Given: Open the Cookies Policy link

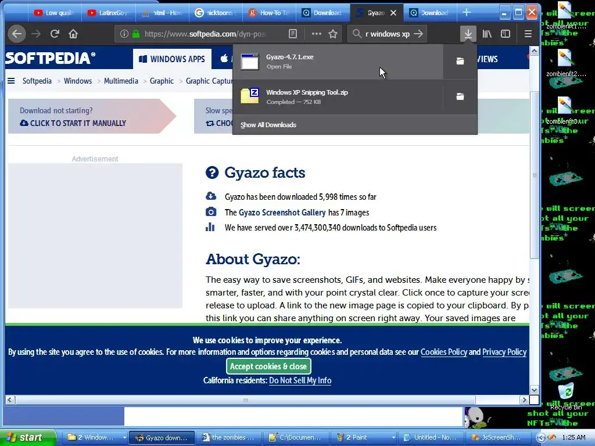Looking at the screenshot, I should tap(443, 352).
